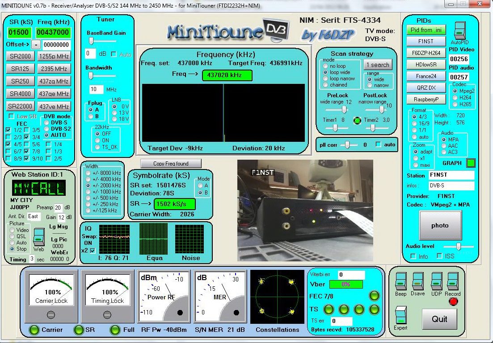Click the 1 search button
The height and width of the screenshot is (343, 493).
pyautogui.click(x=378, y=65)
